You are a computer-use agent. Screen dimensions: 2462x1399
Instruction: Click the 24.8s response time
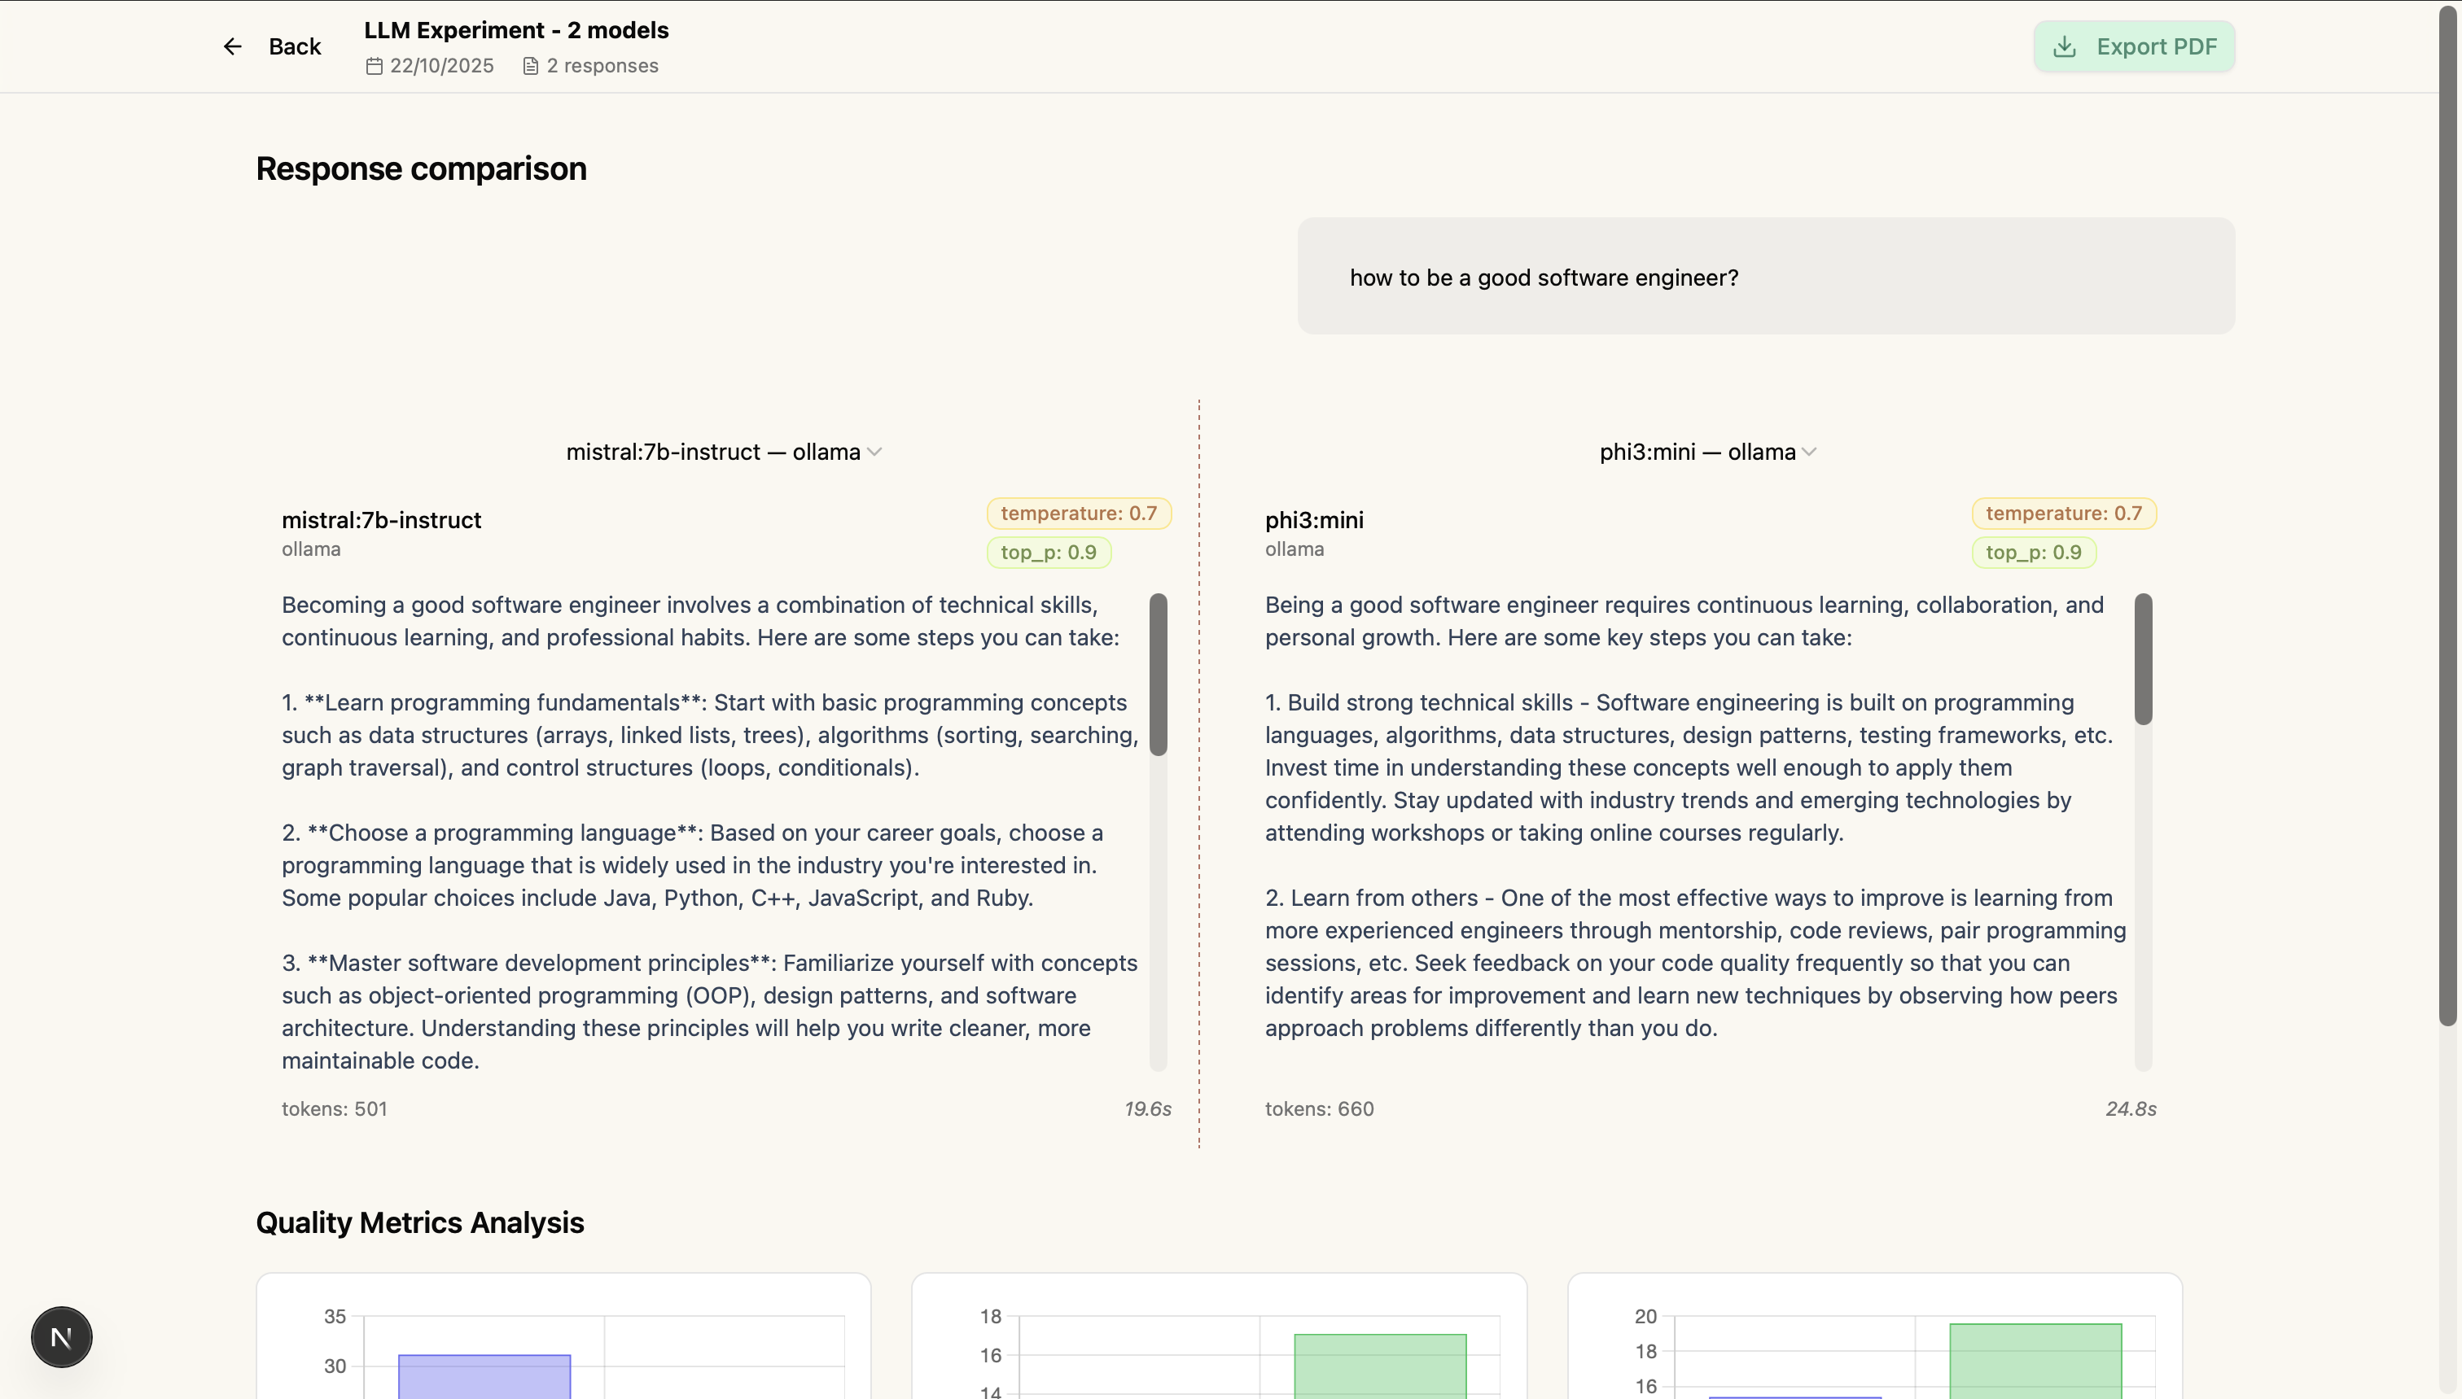coord(2131,1108)
